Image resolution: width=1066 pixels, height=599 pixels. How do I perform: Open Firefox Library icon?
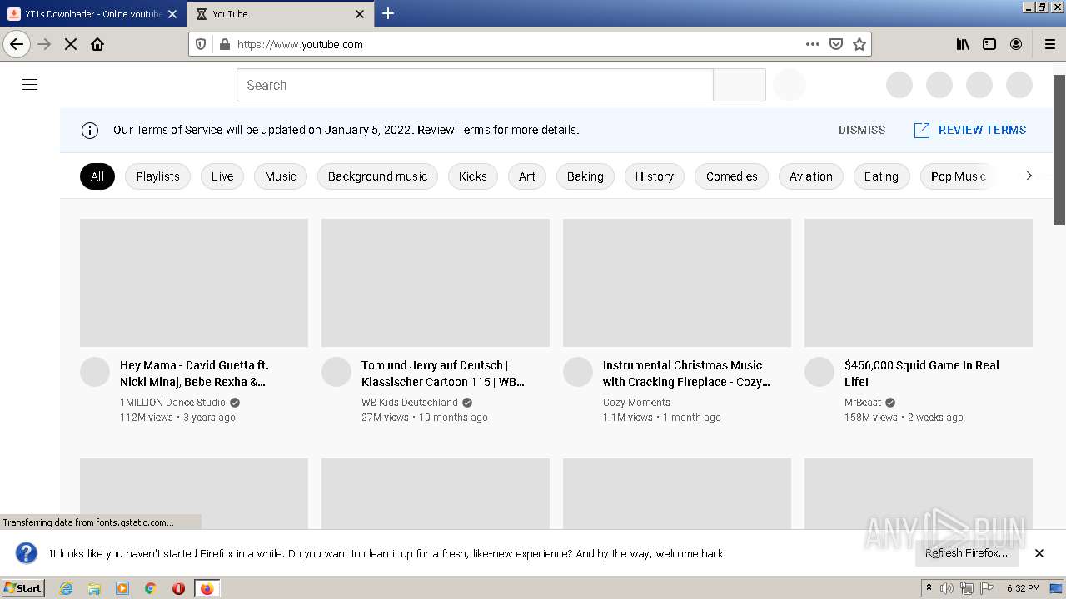(x=963, y=44)
